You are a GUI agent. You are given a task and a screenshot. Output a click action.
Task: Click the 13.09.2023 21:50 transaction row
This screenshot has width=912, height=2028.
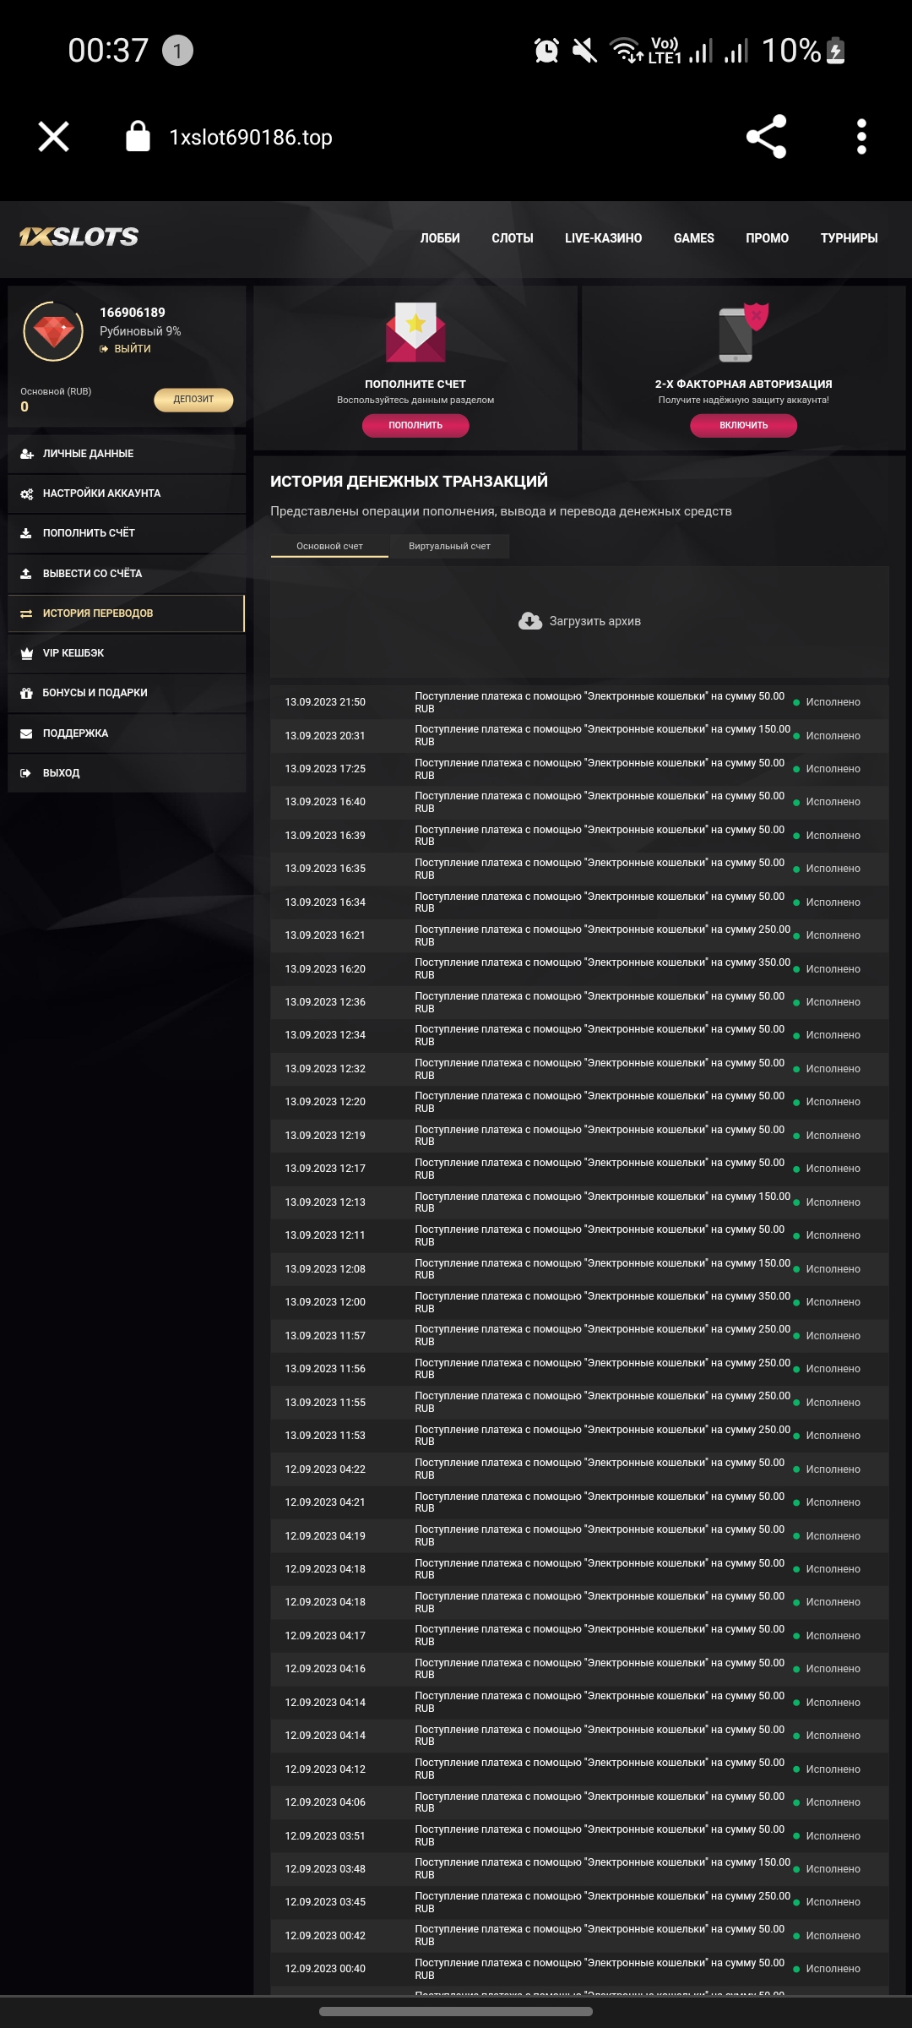point(578,702)
